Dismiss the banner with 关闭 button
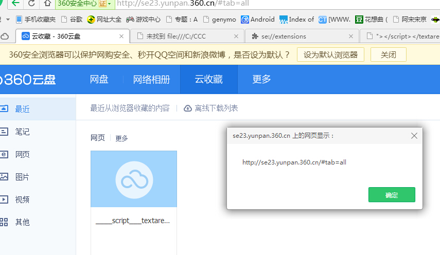The height and width of the screenshot is (255, 440). pyautogui.click(x=389, y=54)
